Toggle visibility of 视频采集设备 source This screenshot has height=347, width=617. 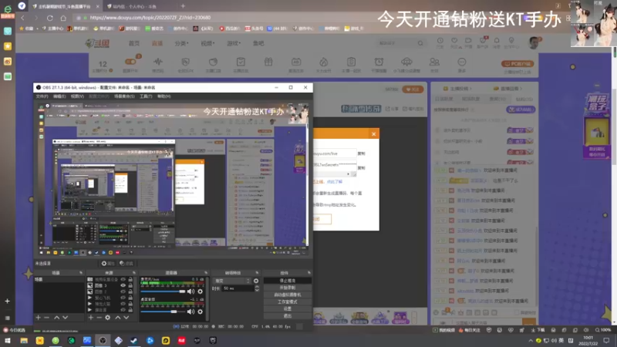123,279
